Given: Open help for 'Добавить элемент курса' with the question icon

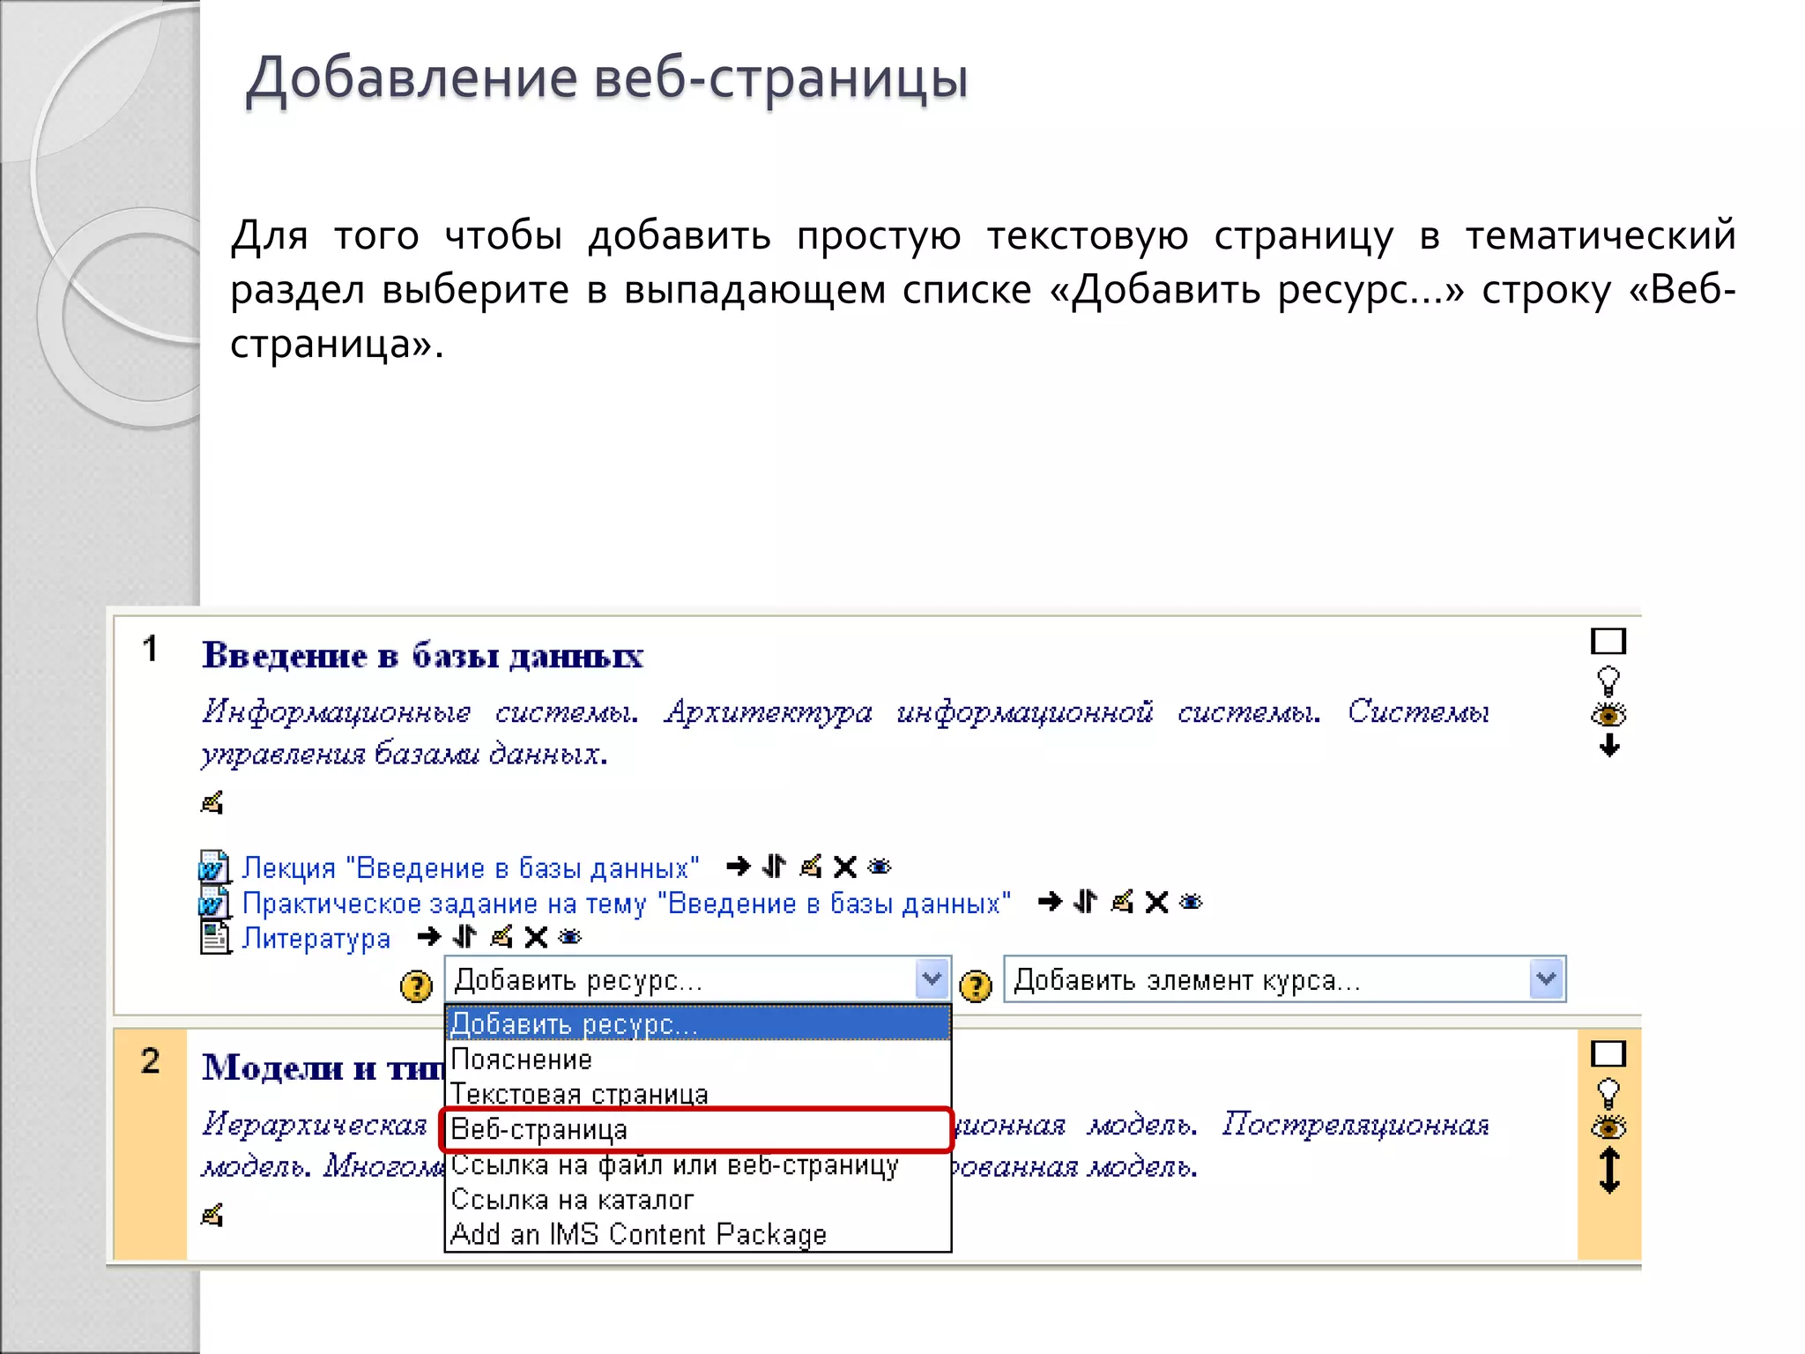Looking at the screenshot, I should (976, 986).
